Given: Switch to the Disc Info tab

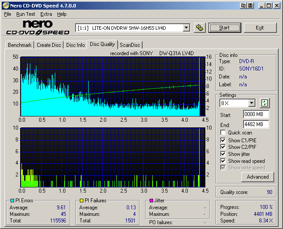Looking at the screenshot, I should [75, 45].
